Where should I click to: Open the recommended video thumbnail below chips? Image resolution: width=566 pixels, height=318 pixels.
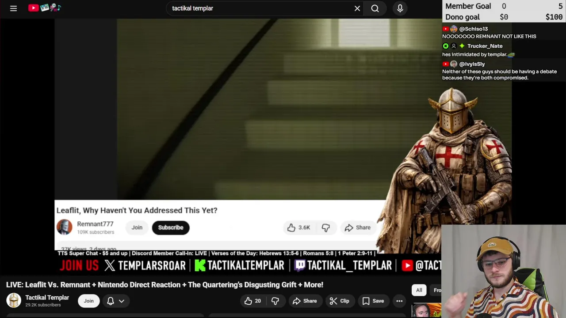click(x=426, y=310)
